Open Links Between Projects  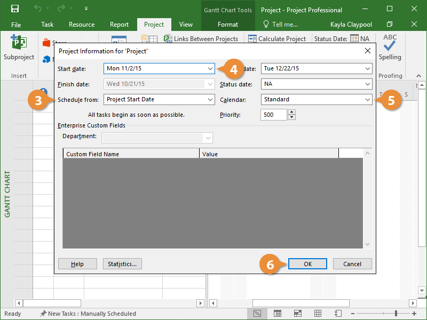click(201, 39)
